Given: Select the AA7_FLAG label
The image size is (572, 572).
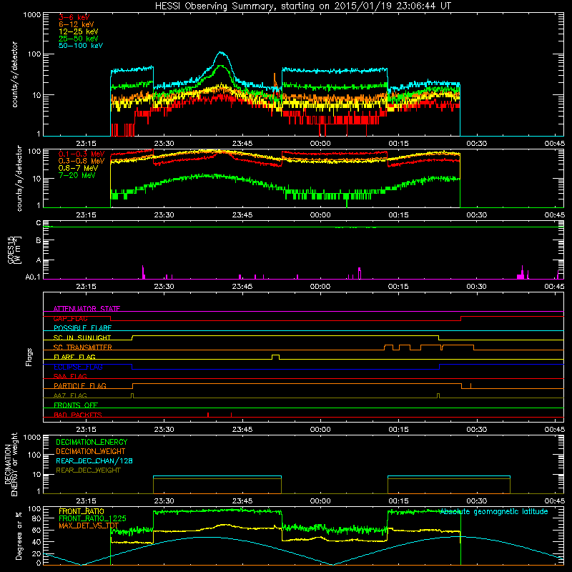Looking at the screenshot, I should tap(70, 395).
